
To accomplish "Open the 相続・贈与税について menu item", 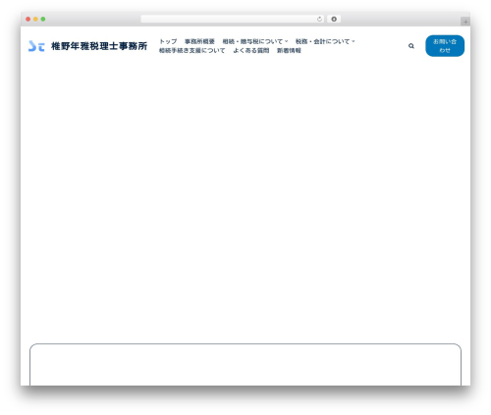I will (252, 41).
